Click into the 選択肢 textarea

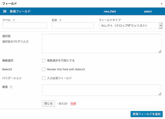tap(102, 43)
